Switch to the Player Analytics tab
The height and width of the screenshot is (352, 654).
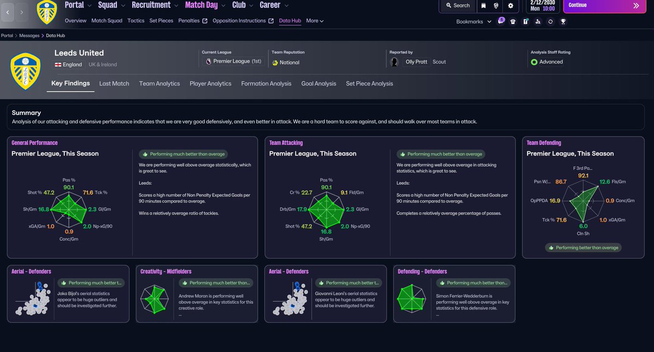pyautogui.click(x=210, y=84)
